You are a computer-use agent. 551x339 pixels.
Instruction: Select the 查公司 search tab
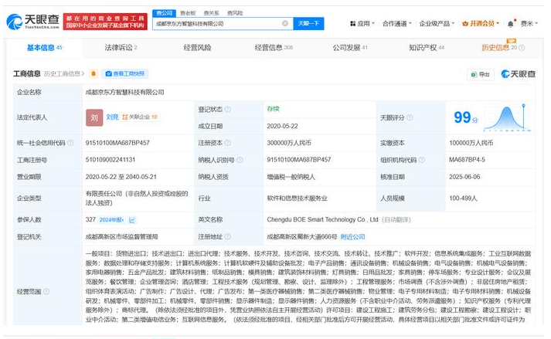pyautogui.click(x=165, y=13)
